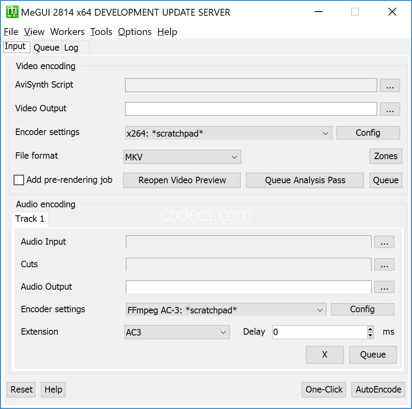Viewport: 412px width, 409px height.
Task: Open the Cuts file browse button
Action: [384, 264]
